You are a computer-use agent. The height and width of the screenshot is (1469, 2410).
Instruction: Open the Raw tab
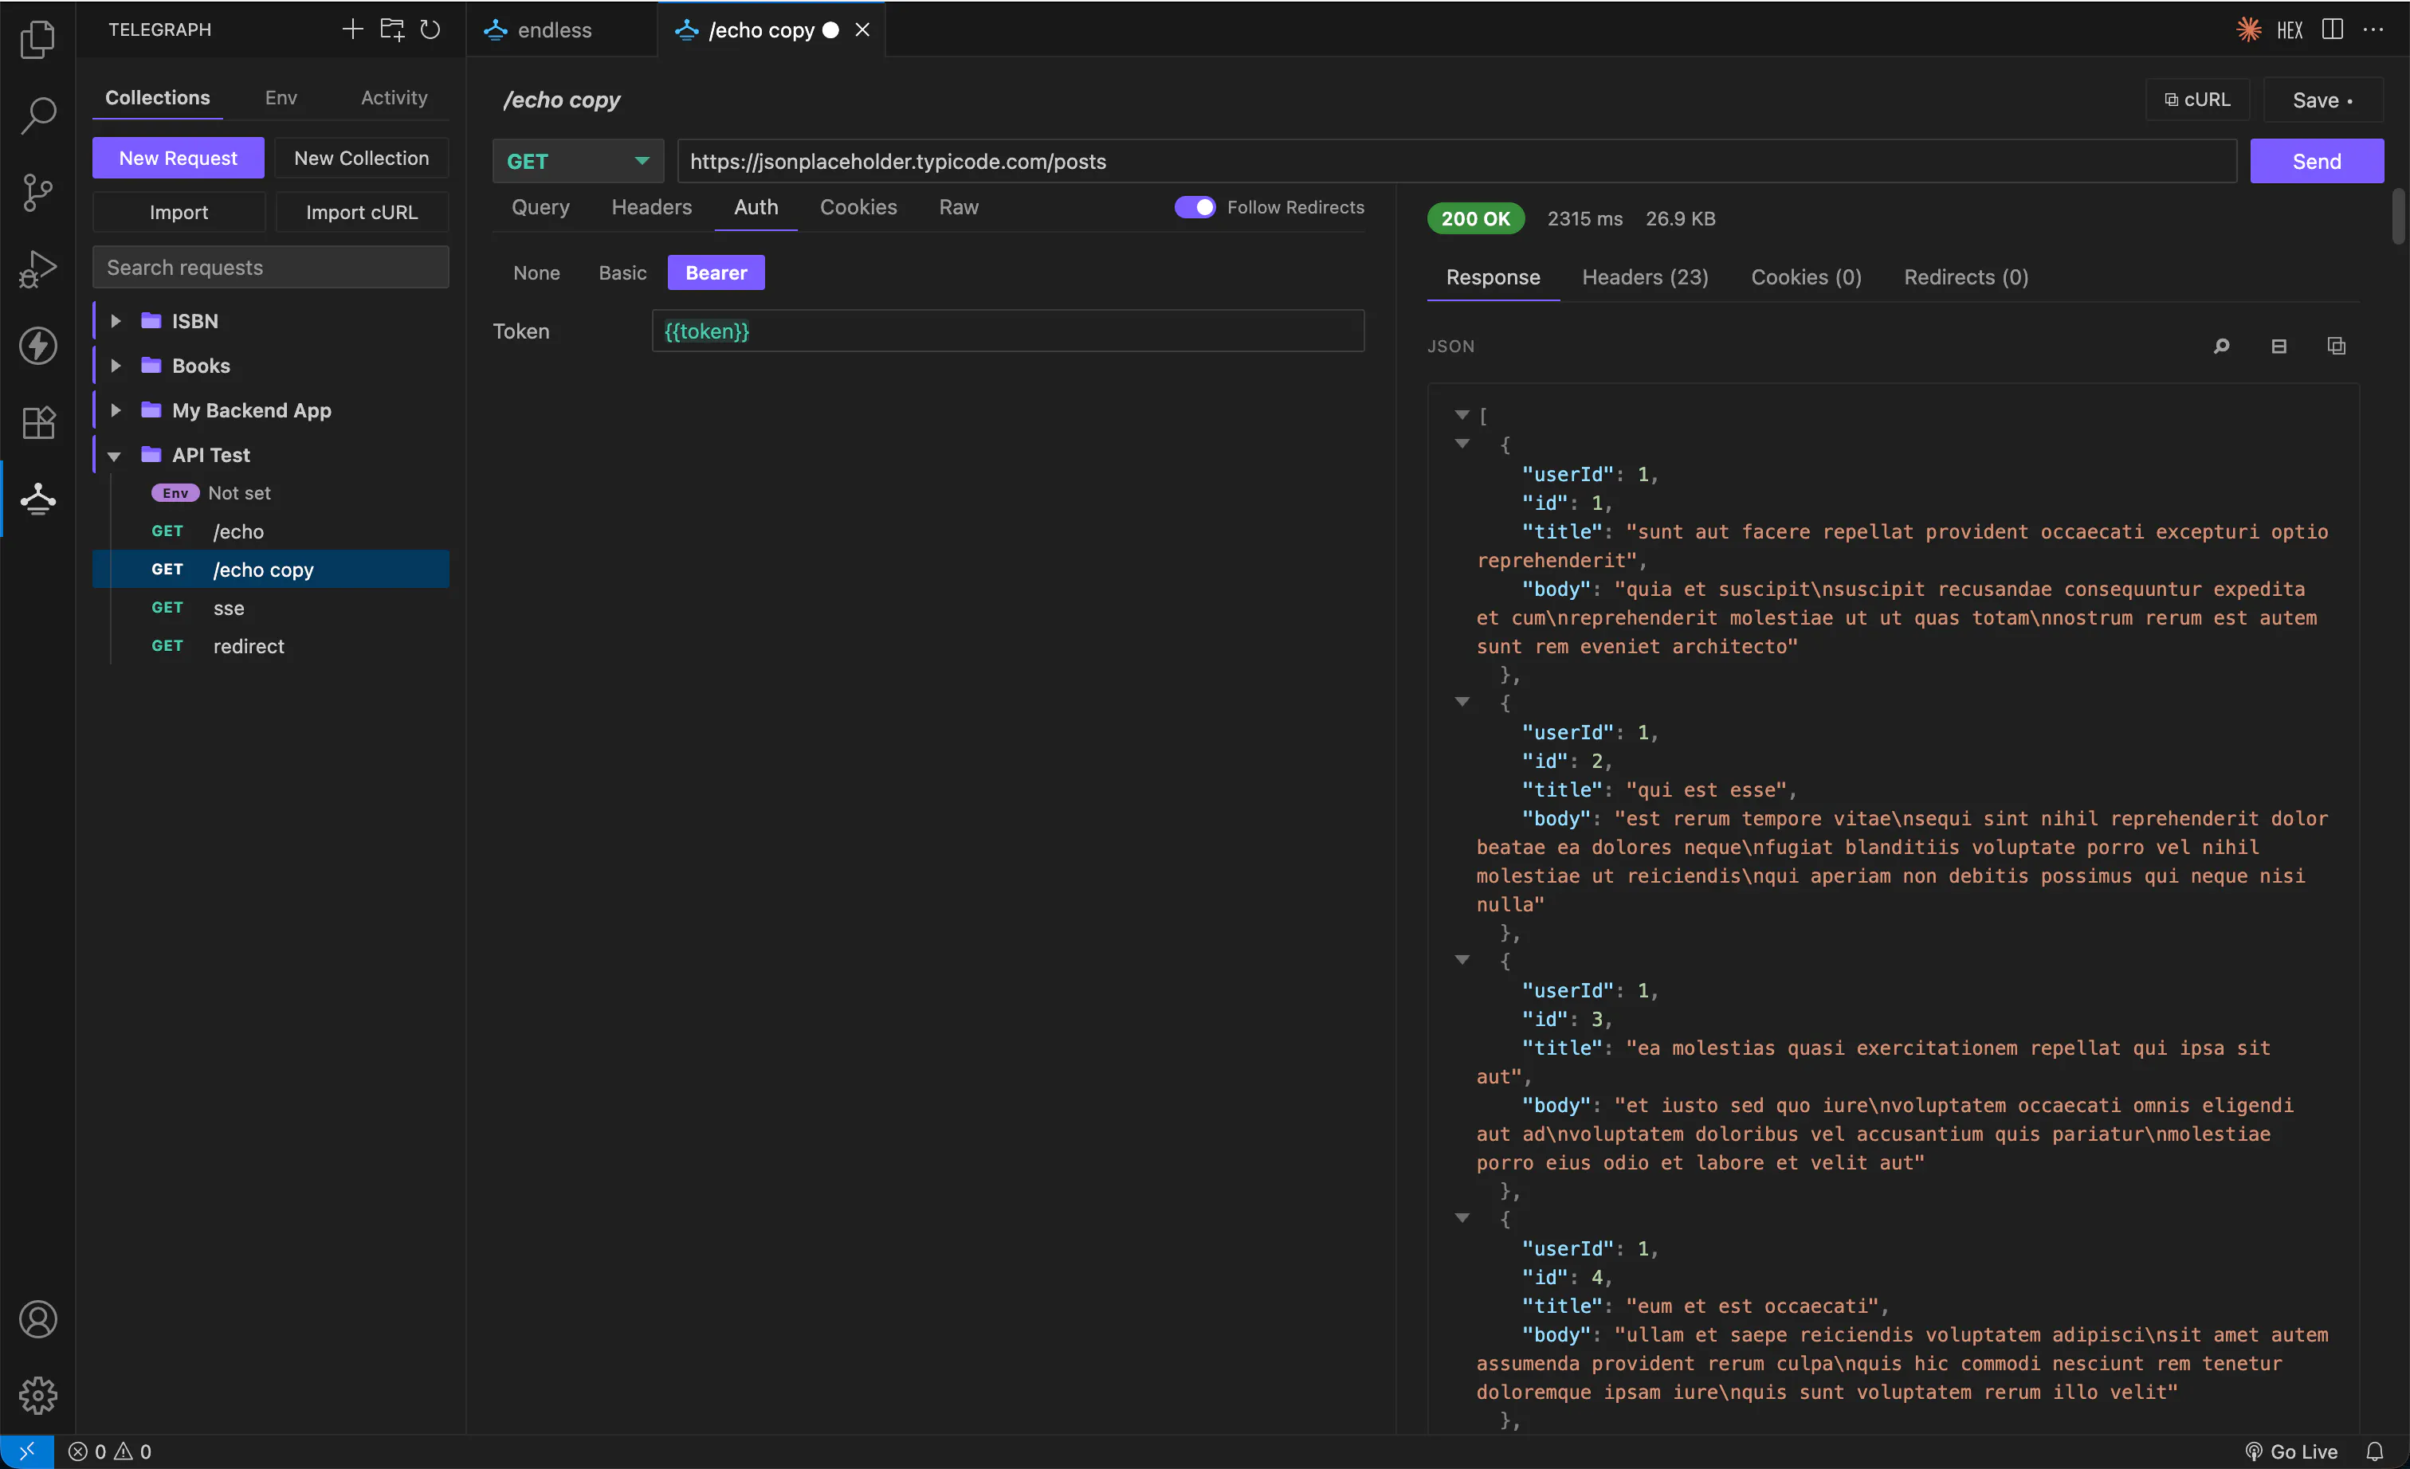click(959, 207)
